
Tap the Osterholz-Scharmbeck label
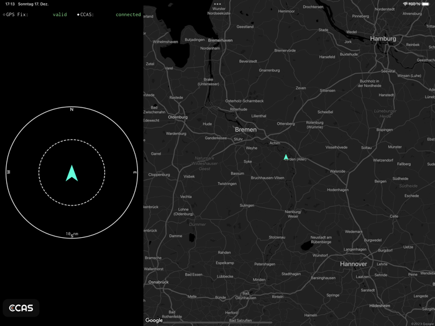244,101
